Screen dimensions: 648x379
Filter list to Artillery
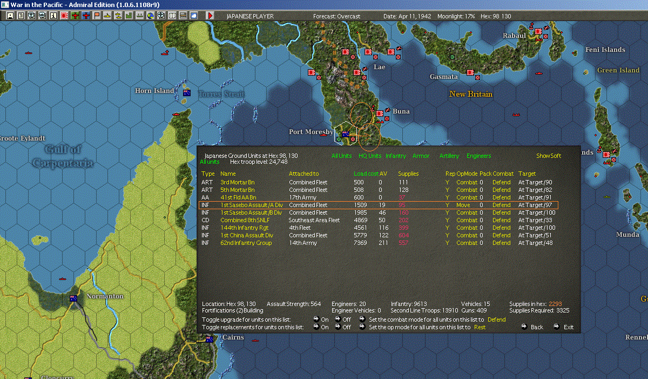click(449, 156)
